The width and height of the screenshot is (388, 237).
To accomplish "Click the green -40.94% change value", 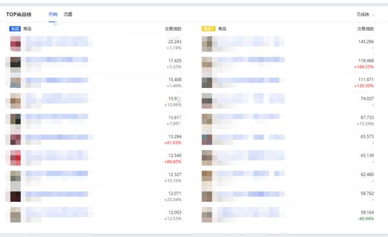I will pyautogui.click(x=366, y=219).
